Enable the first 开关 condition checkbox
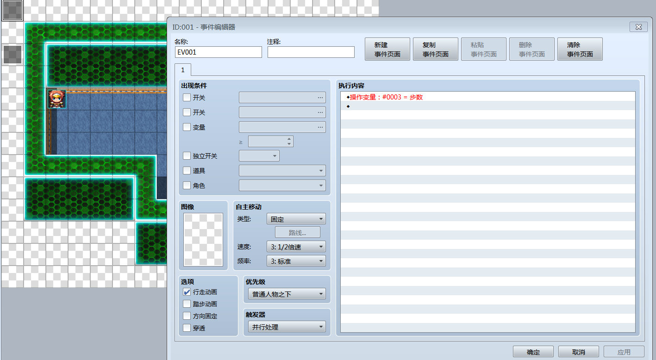The height and width of the screenshot is (360, 656). [187, 98]
